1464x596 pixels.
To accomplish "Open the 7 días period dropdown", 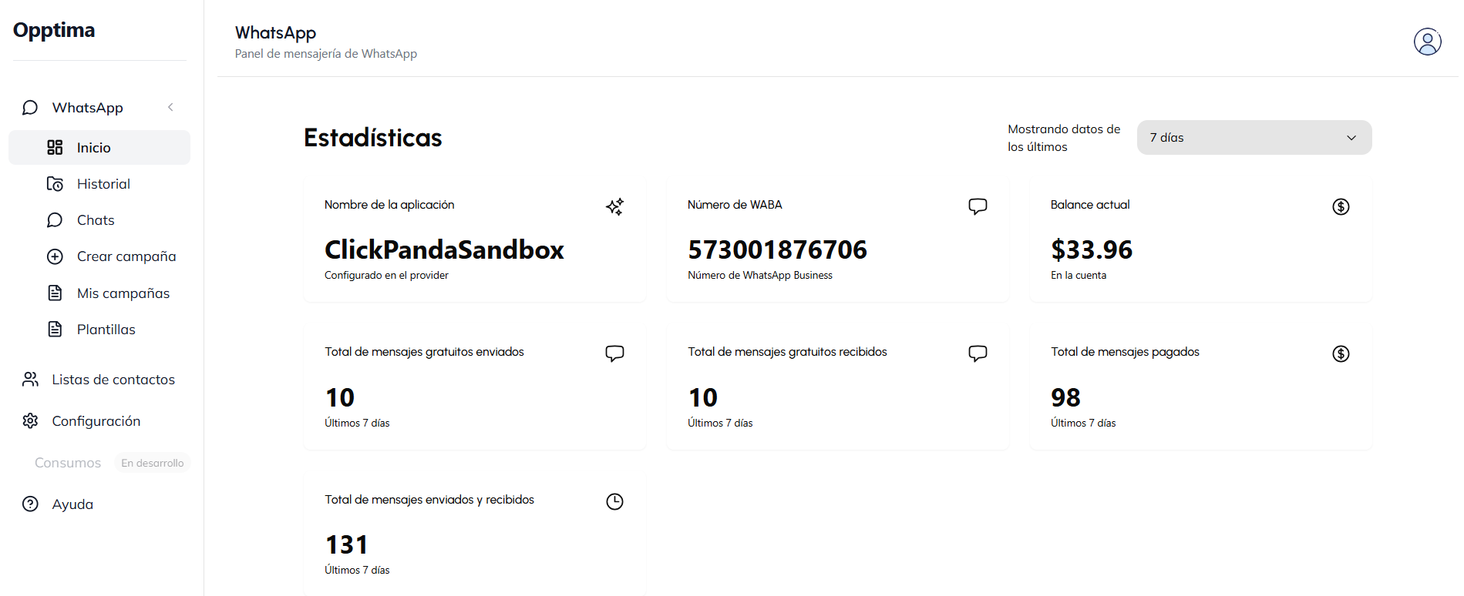I will coord(1254,138).
